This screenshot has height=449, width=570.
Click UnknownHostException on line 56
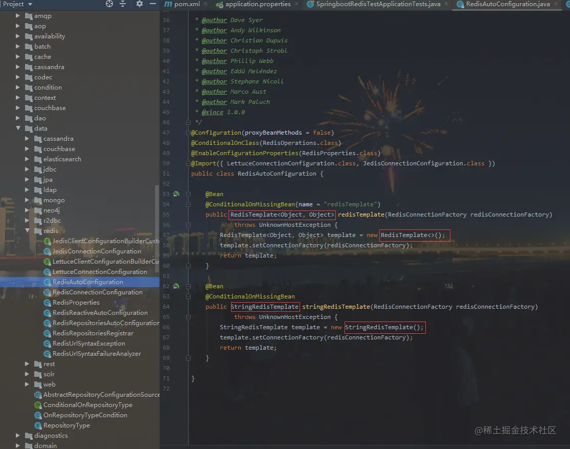coord(295,225)
